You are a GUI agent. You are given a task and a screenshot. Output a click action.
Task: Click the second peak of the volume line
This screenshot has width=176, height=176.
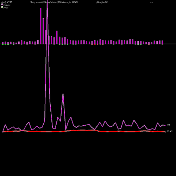coord(63,94)
